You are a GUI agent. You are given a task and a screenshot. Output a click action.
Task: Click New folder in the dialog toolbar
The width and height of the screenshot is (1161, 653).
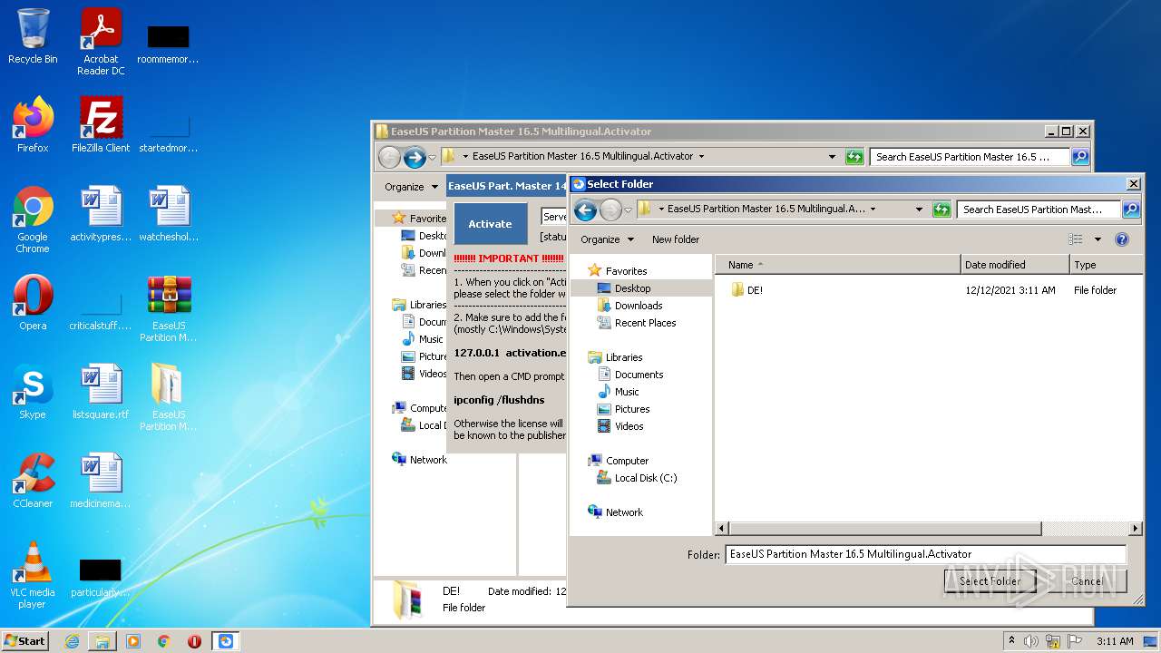coord(676,239)
